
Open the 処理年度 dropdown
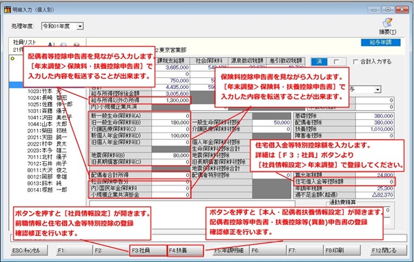(80, 26)
